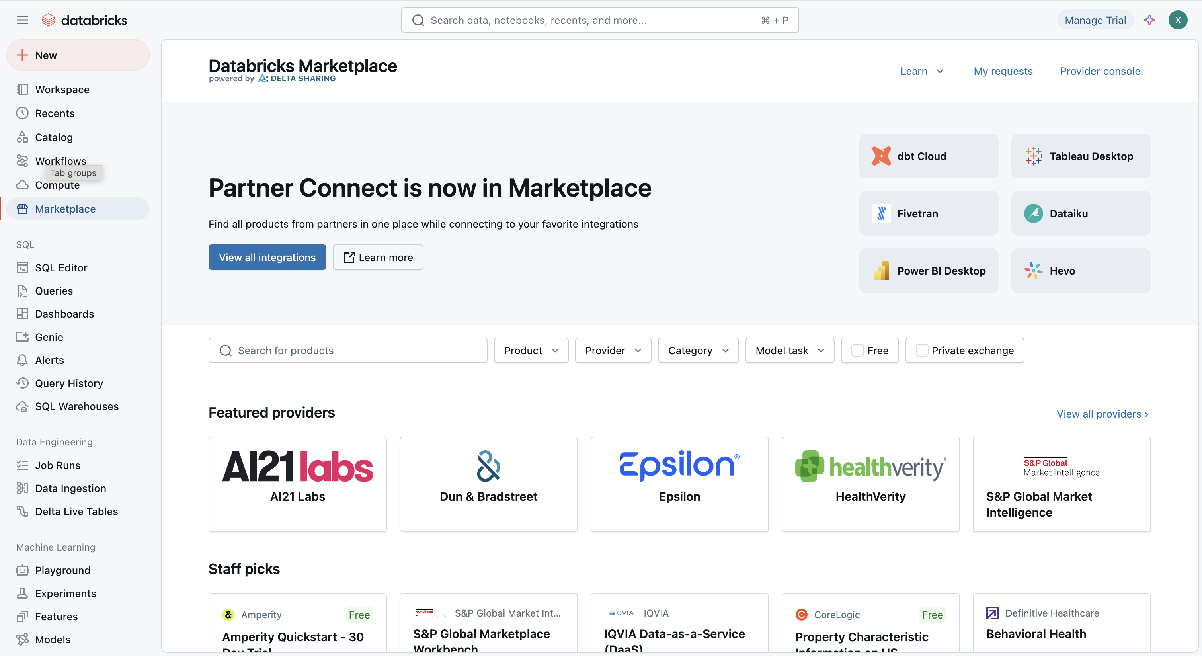Click the Data Ingestion icon
The image size is (1202, 656).
click(x=22, y=488)
